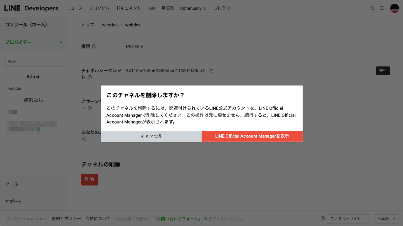This screenshot has height=226, width=403.
Task: Open ツール in sidebar
Action: [34, 184]
